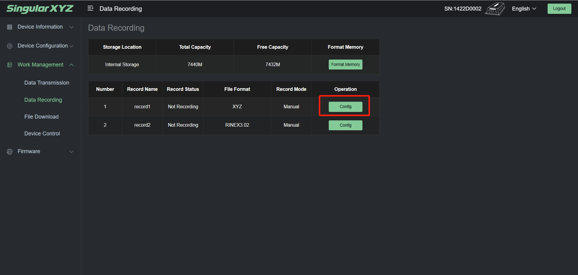The image size is (578, 275).
Task: Expand the Firmware menu chevron
Action: coord(71,152)
